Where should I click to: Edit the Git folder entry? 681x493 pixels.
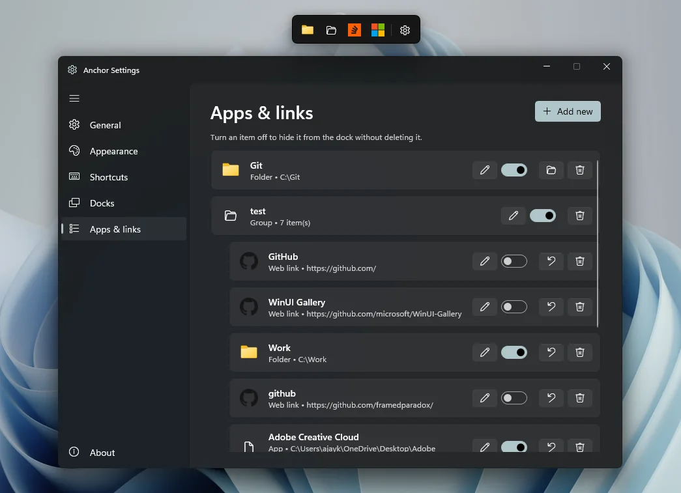click(485, 170)
